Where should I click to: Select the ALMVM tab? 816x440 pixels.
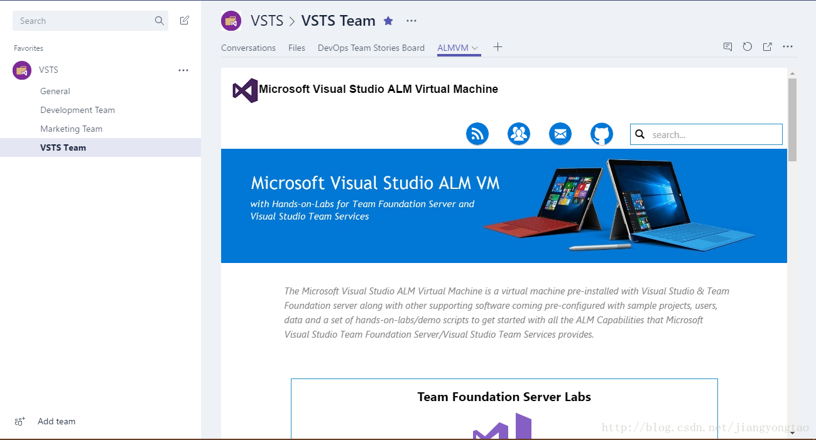tap(453, 48)
